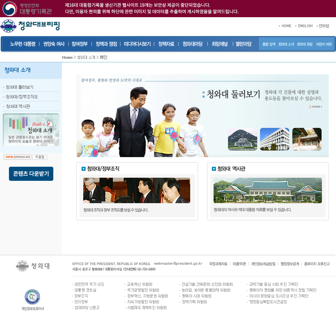Image resolution: width=336 pixels, height=319 pixels.
Task: Click Home in the breadcrumb trail
Action: point(67,57)
